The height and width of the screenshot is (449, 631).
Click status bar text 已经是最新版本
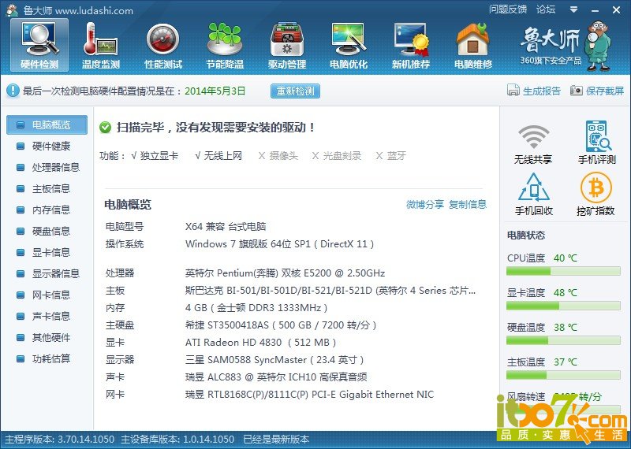click(276, 440)
